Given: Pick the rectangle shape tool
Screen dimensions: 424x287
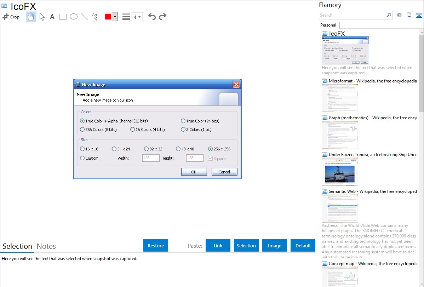Looking at the screenshot, I should coord(63,17).
